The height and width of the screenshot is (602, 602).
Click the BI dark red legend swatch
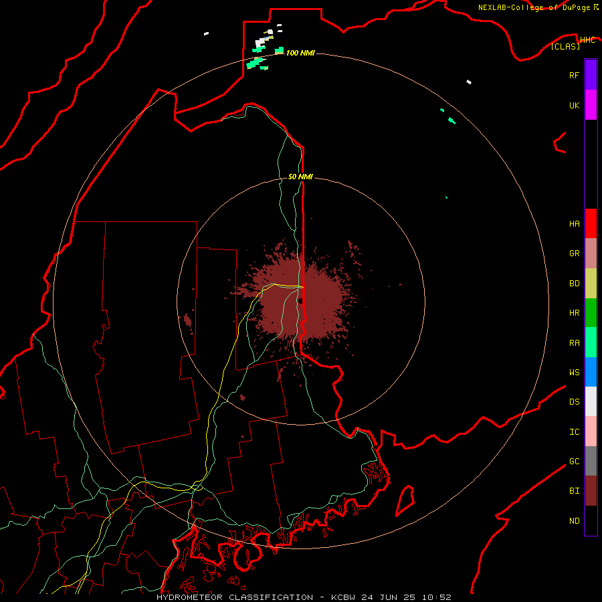(591, 491)
